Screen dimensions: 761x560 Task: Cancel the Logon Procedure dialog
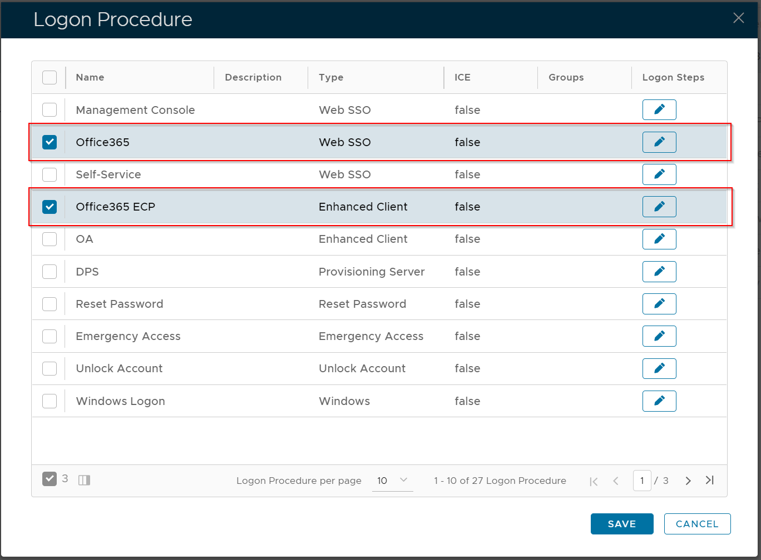click(x=697, y=524)
